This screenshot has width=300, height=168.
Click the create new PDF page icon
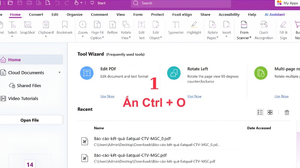point(48,3)
